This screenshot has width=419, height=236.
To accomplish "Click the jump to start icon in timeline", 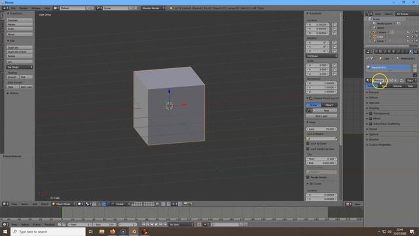I will [x=143, y=224].
